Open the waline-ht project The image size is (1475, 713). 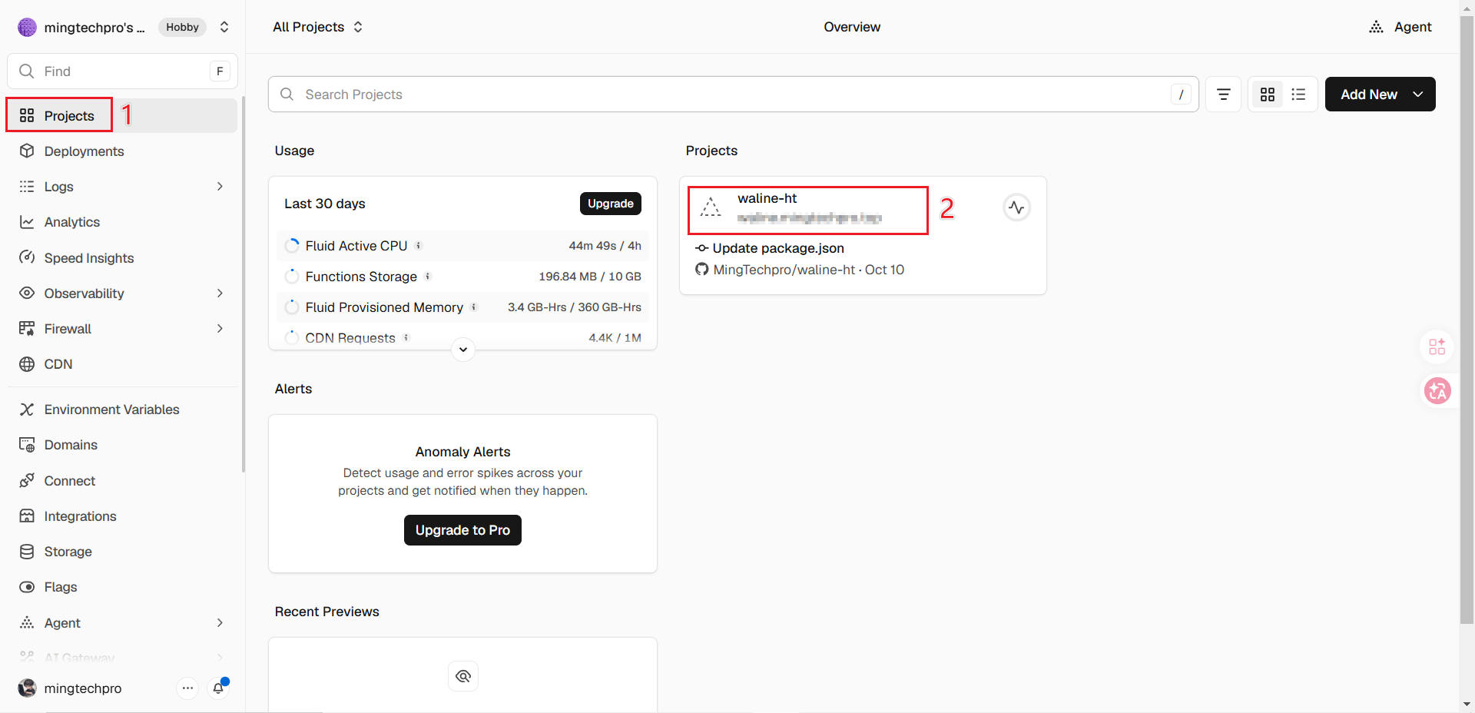pyautogui.click(x=808, y=210)
